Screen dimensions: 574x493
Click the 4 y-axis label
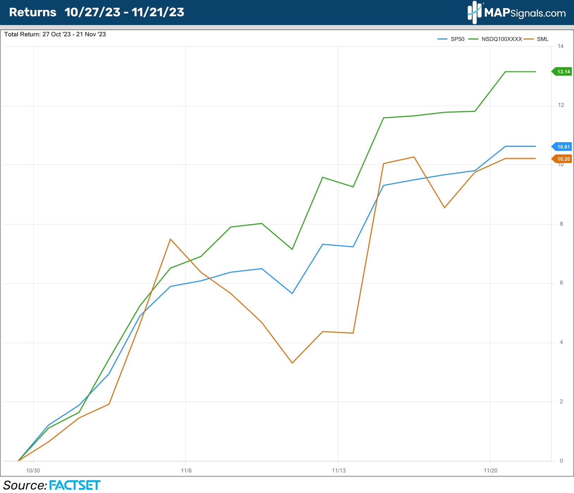point(561,342)
